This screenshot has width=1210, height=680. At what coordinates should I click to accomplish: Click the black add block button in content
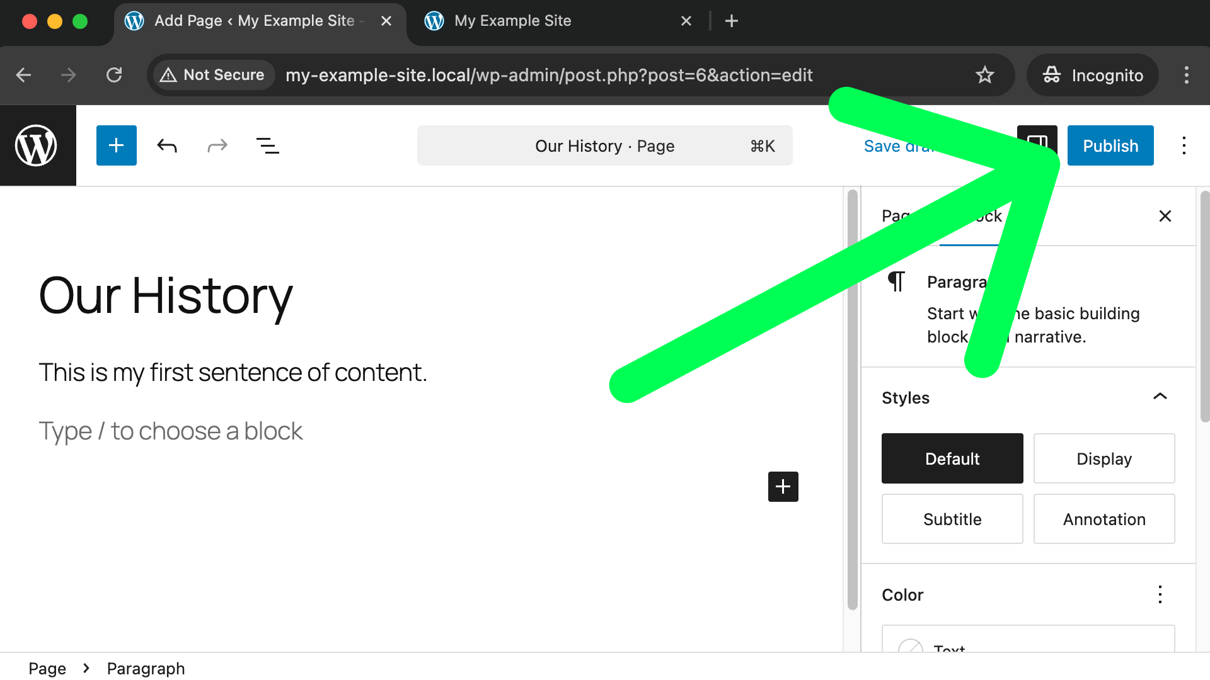coord(783,487)
